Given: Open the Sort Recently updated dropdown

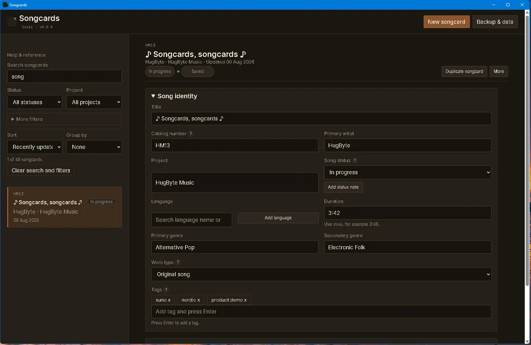Looking at the screenshot, I should (x=35, y=147).
